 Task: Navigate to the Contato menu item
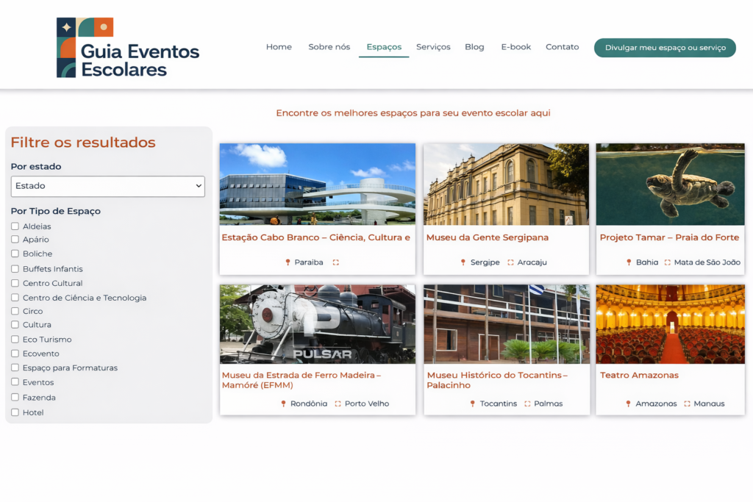pyautogui.click(x=562, y=47)
